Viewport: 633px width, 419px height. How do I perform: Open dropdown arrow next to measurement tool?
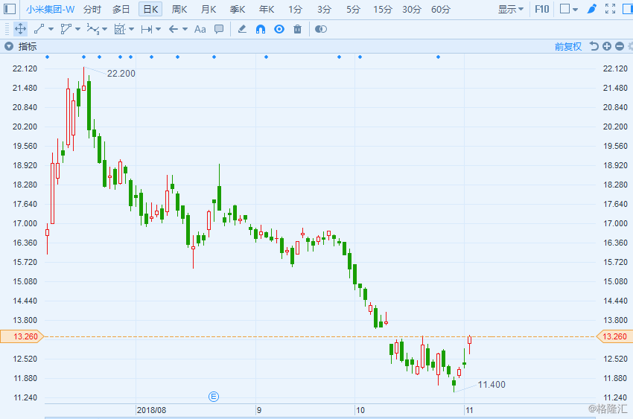[x=131, y=29]
